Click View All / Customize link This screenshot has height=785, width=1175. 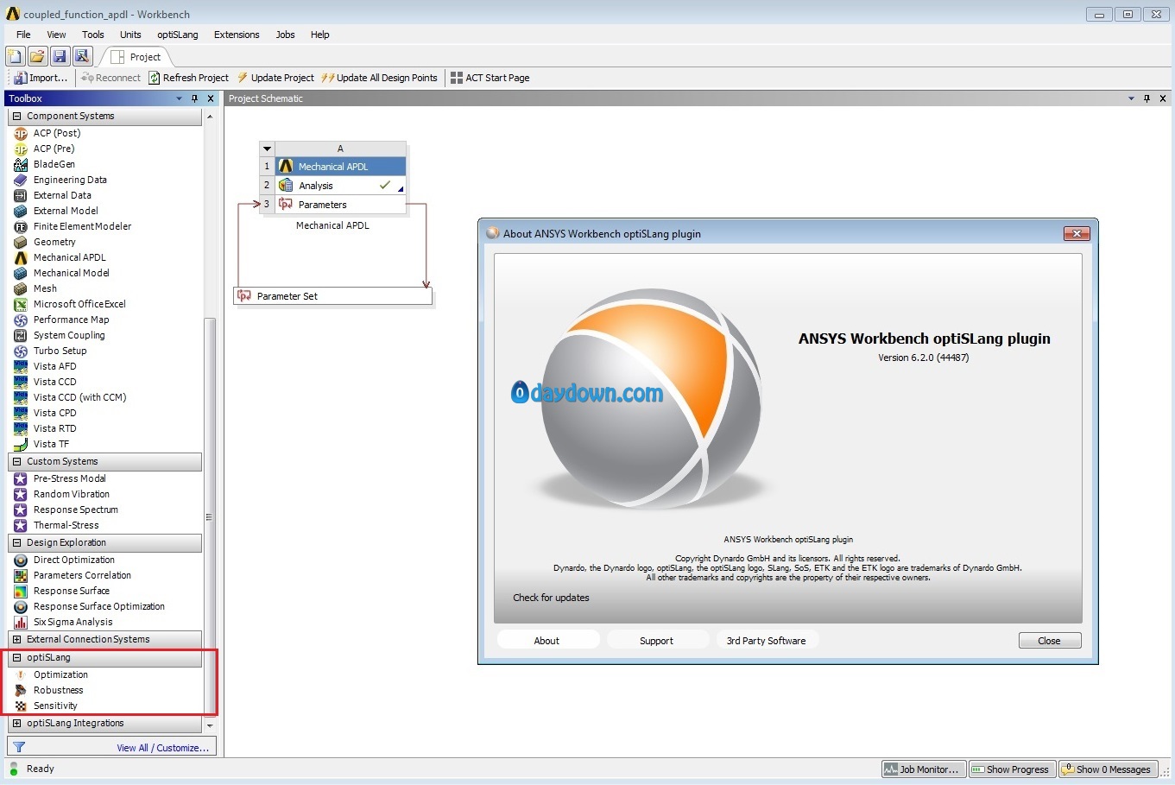(x=163, y=748)
